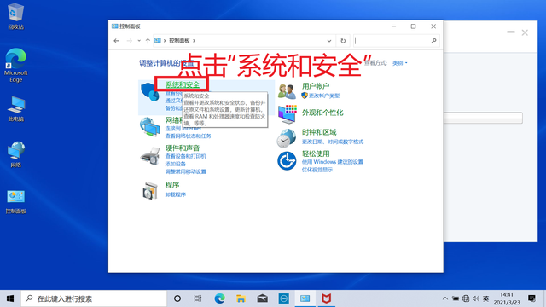
Task: Select the 控制面板 desktop icon
Action: coord(15,202)
